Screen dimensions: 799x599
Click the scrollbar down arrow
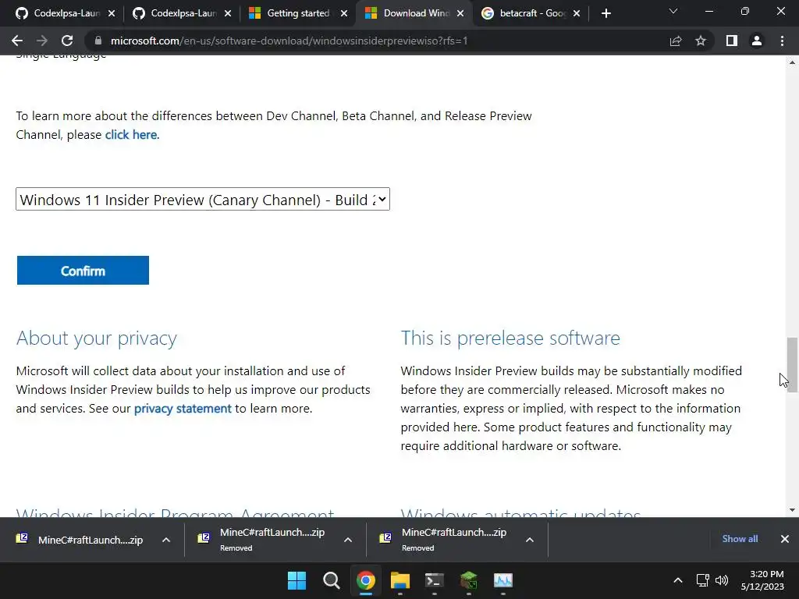point(792,510)
